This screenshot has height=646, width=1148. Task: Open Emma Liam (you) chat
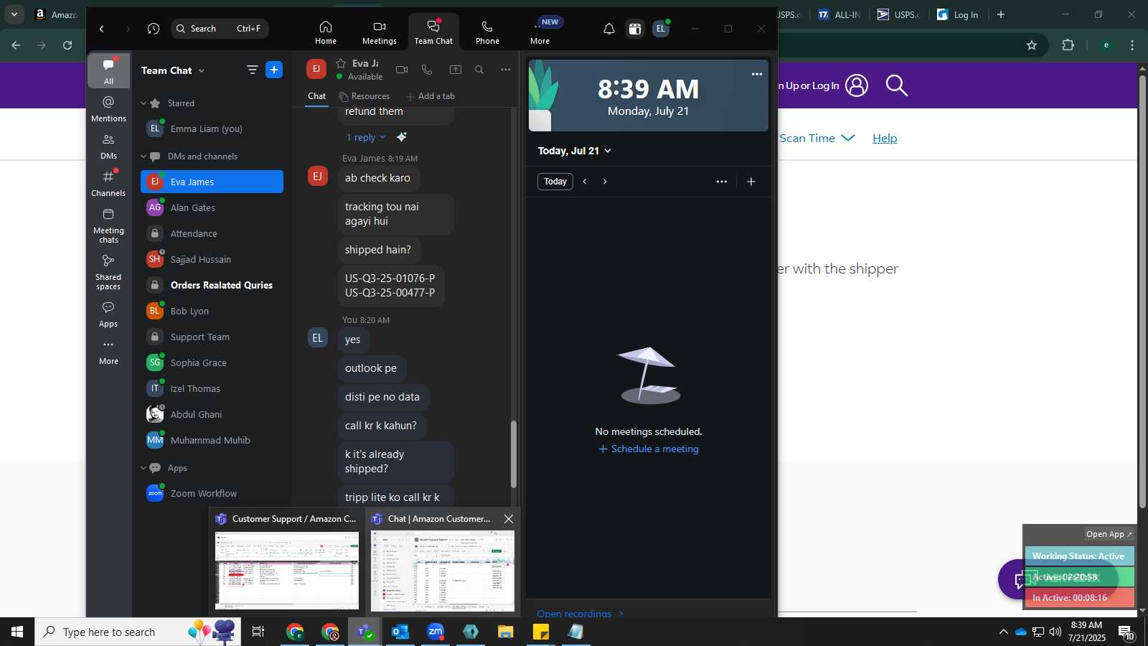(212, 128)
